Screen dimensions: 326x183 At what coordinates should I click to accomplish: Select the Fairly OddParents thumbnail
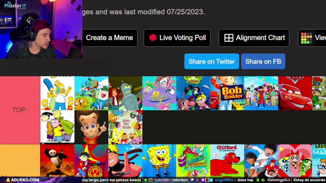point(159,93)
